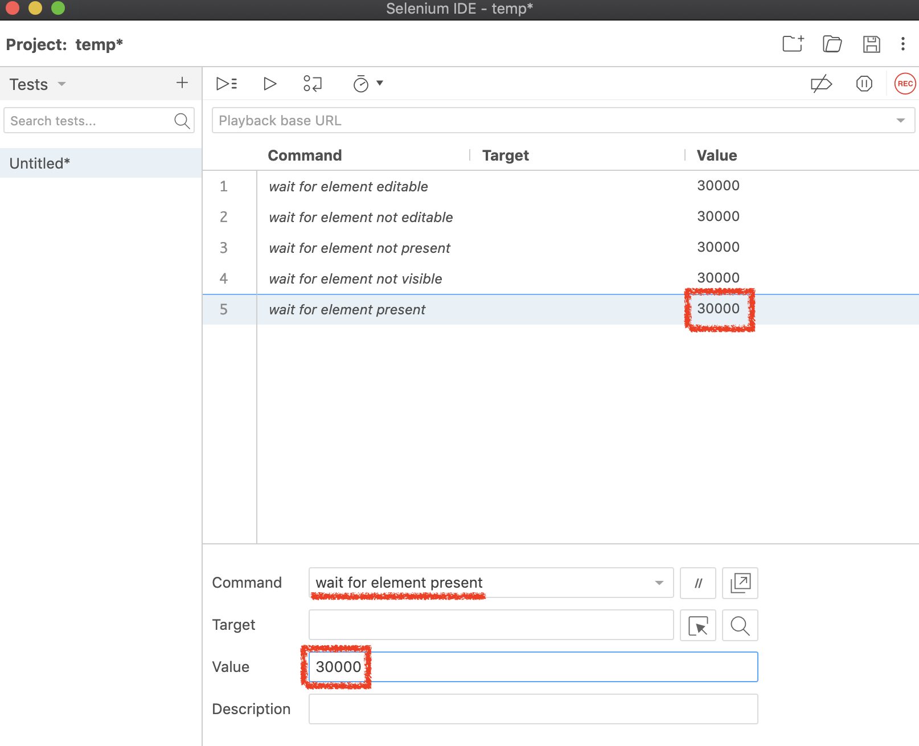Select row 4 wait for element not visible
Screen dimensions: 919x746
561,278
